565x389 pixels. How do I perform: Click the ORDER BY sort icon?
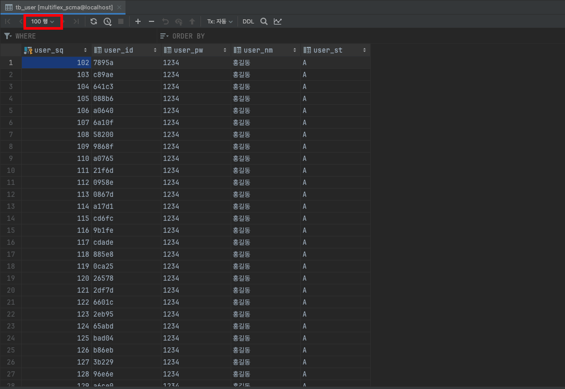[165, 36]
